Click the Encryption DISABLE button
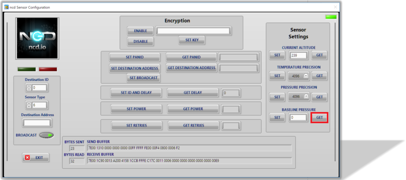Screen dimensions: 406x180 coord(141,41)
